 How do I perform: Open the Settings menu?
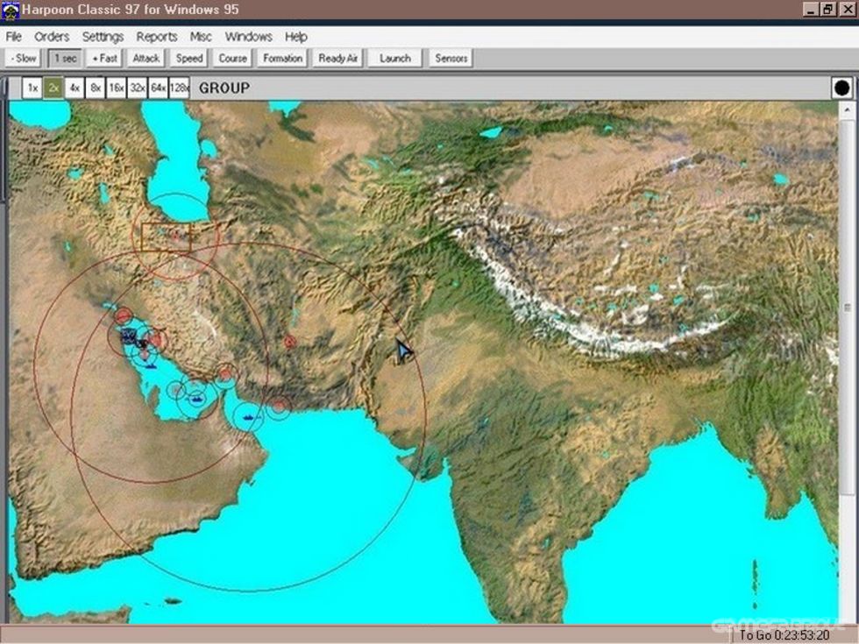tap(103, 37)
